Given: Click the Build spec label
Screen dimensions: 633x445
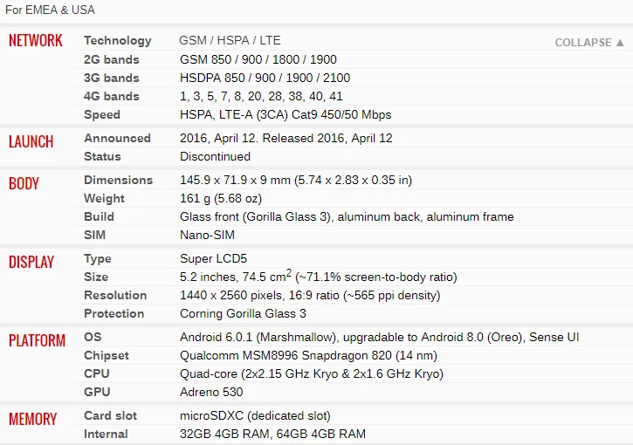Looking at the screenshot, I should (99, 216).
